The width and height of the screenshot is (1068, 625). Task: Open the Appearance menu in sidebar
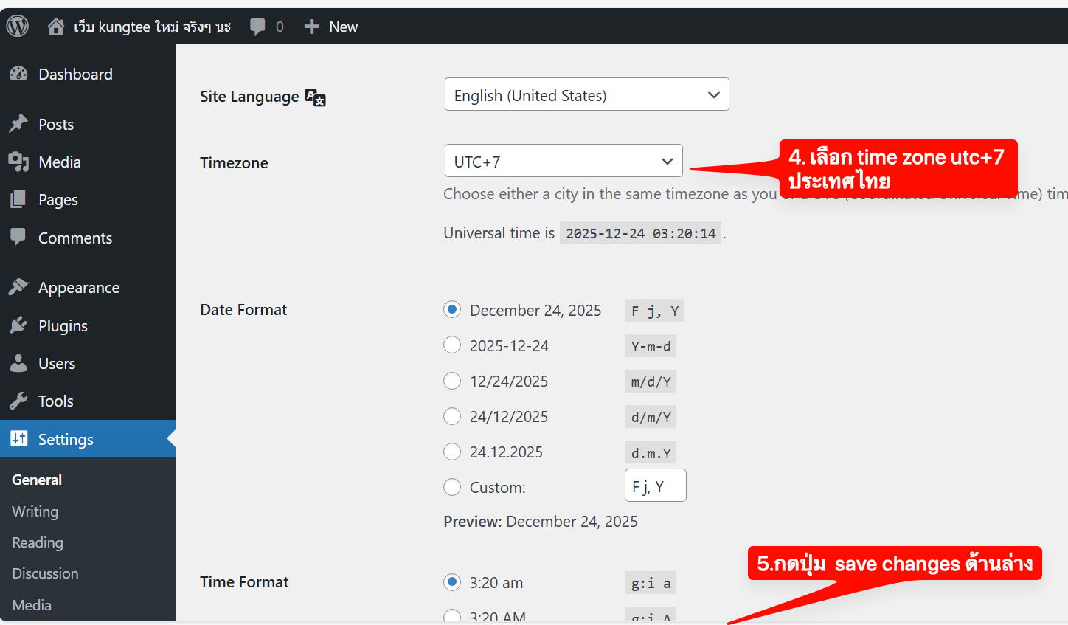(x=79, y=288)
